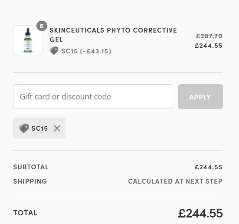This screenshot has height=224, width=239.
Task: Remove the SC15 discount code with X
Action: [x=57, y=128]
